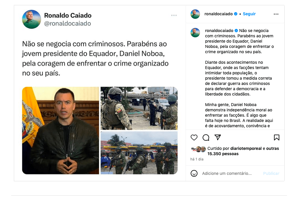
Task: Open comments via speech bubble icon
Action: [x=206, y=138]
